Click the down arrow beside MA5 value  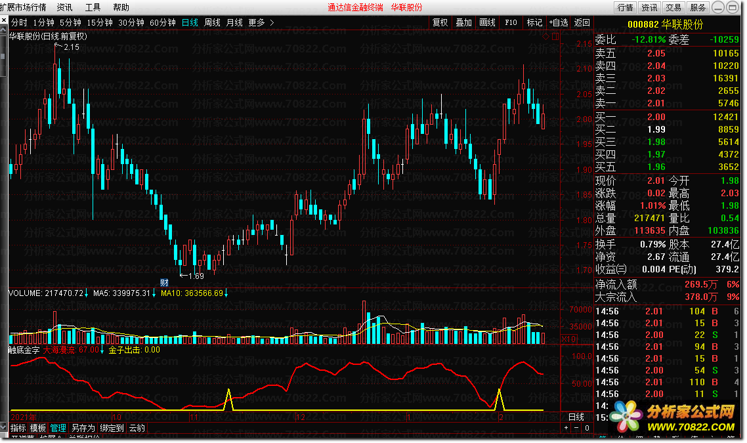[x=154, y=293]
